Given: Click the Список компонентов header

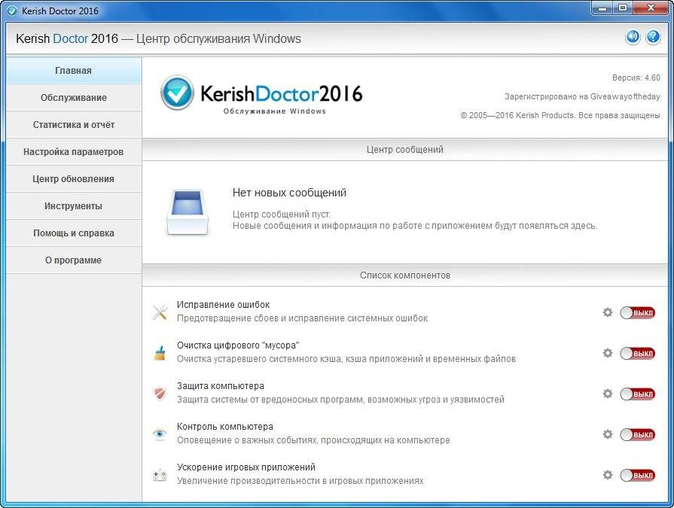Looking at the screenshot, I should (405, 275).
